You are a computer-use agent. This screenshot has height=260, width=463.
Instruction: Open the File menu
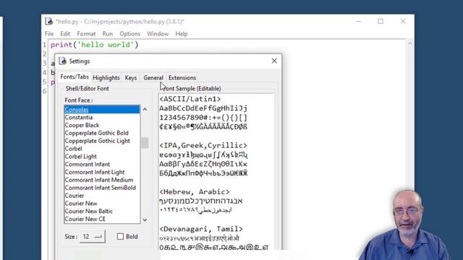(49, 34)
